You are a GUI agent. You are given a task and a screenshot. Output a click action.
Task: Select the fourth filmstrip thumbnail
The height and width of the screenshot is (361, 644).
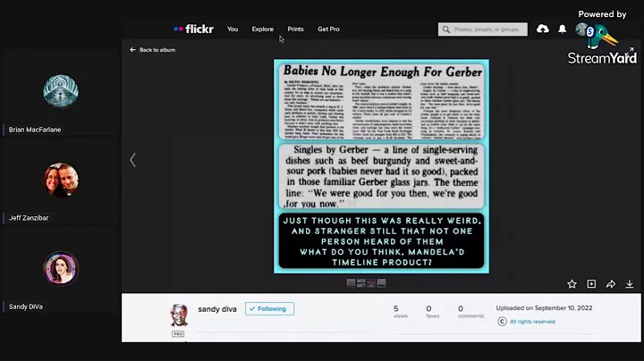pyautogui.click(x=382, y=283)
